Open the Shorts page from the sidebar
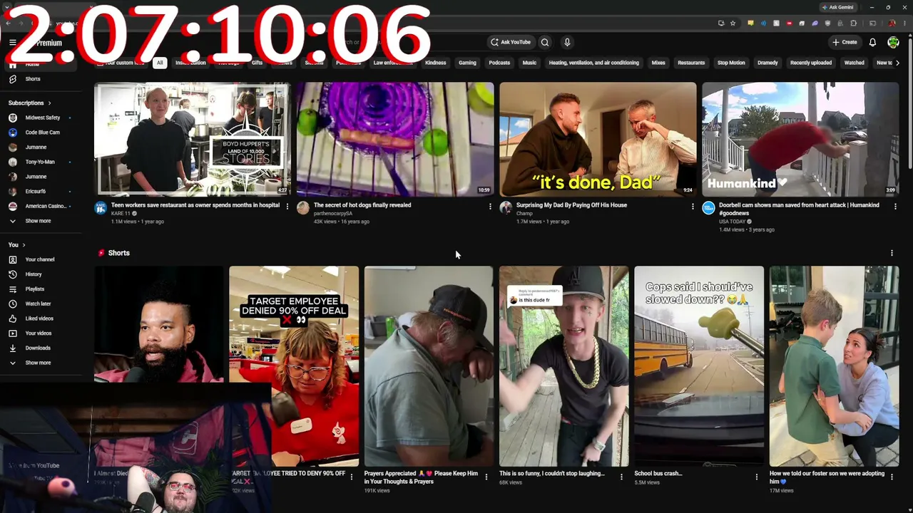 (41, 79)
